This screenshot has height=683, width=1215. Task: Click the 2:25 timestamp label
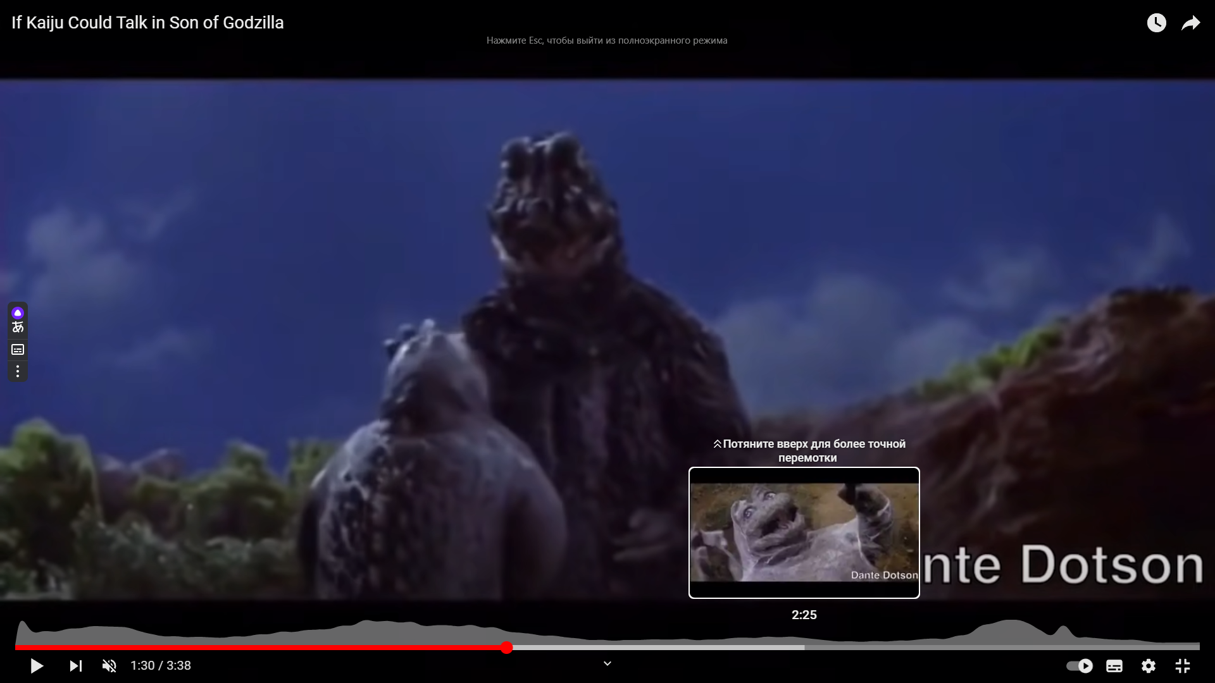(x=804, y=615)
